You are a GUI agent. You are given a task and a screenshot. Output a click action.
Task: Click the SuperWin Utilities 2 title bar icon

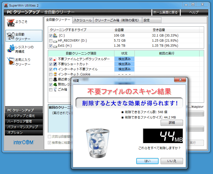[x=6, y=6]
